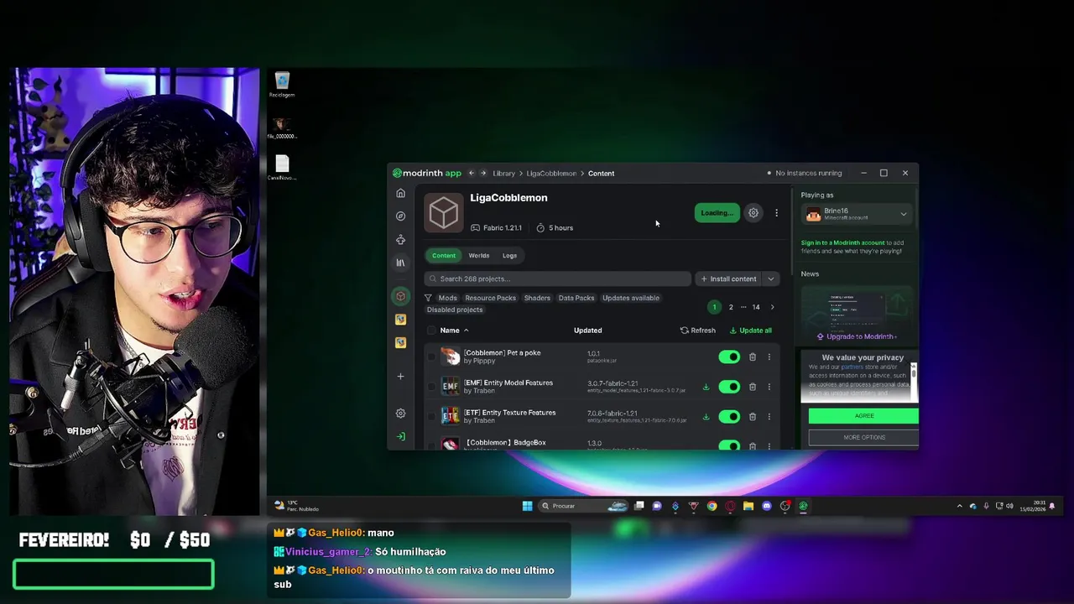Click the green sign-in arrow icon in sidebar
1074x604 pixels.
(400, 437)
